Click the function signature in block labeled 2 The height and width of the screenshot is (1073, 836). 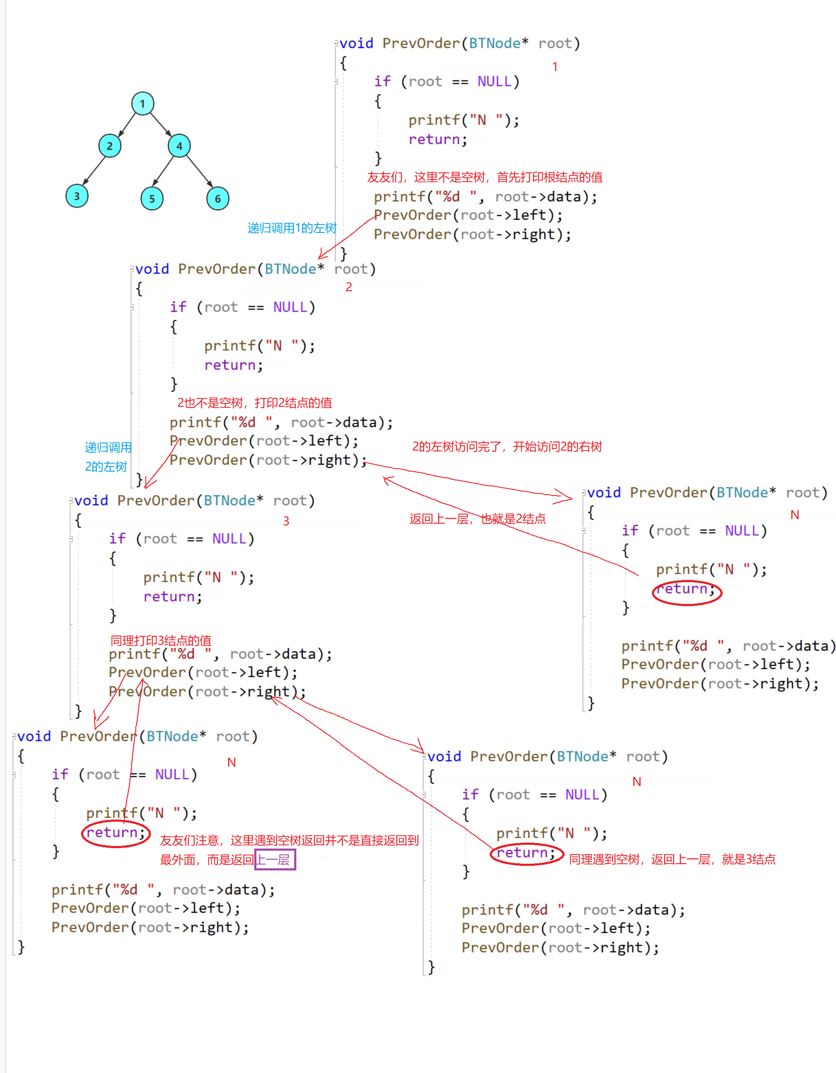(x=256, y=269)
